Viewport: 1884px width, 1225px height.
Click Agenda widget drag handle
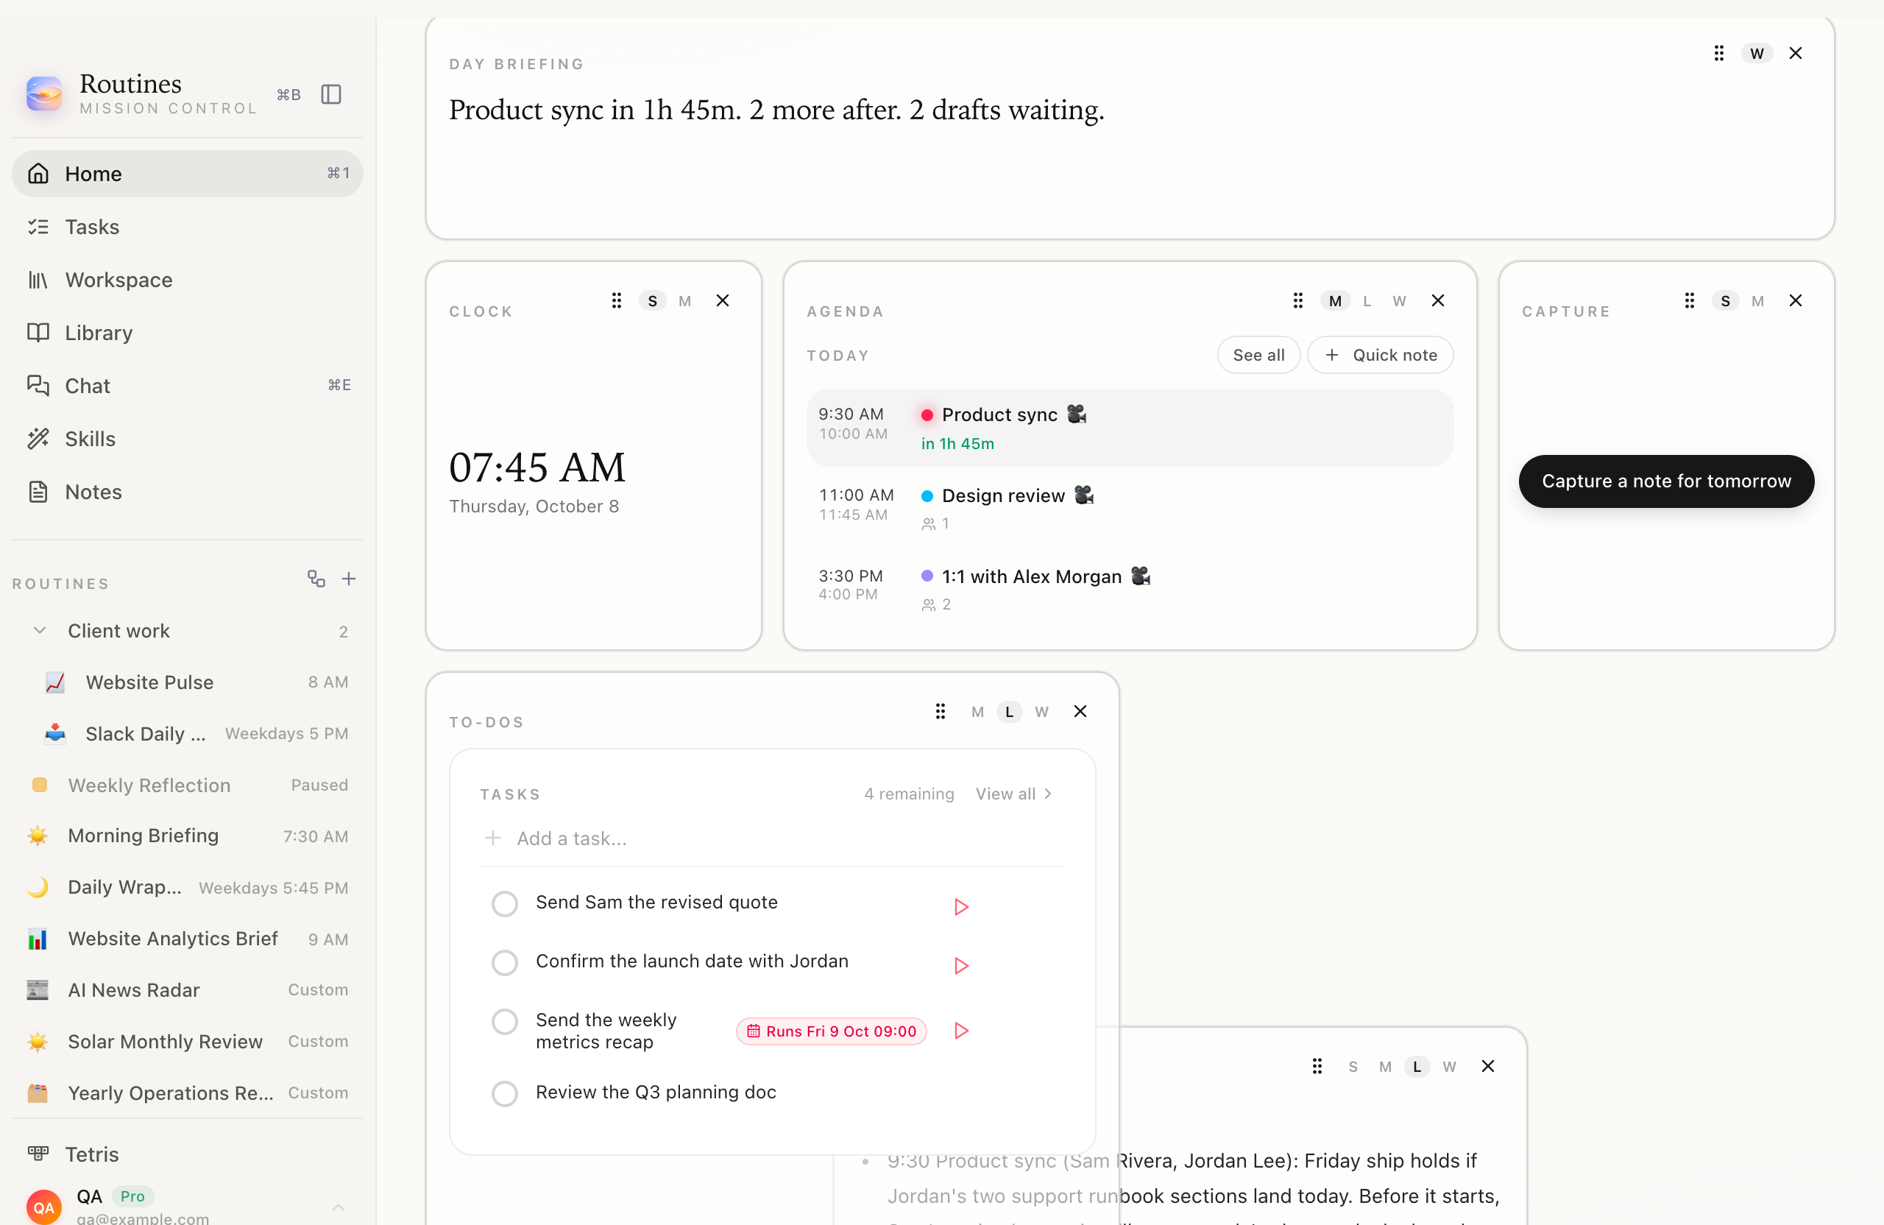[x=1297, y=301]
